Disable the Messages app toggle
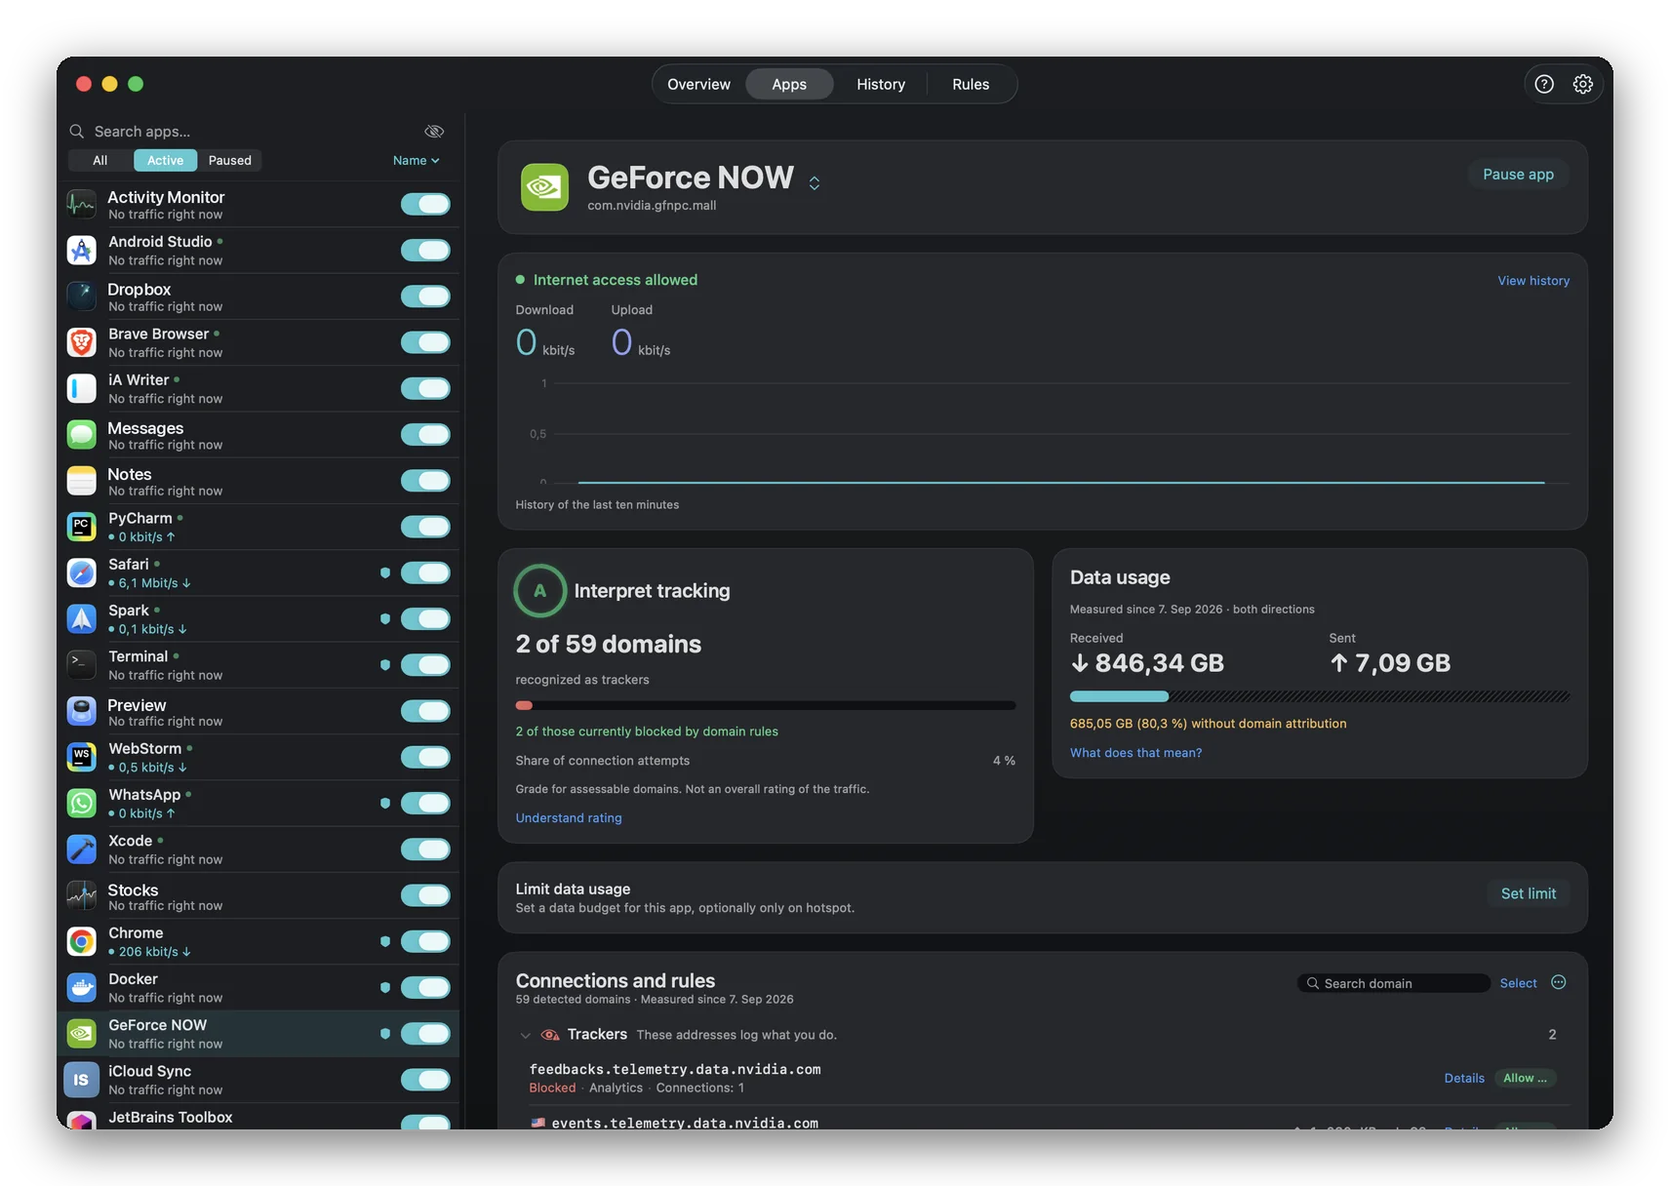1670x1186 pixels. [425, 434]
